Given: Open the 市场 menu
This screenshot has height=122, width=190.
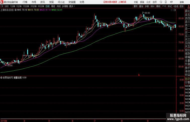Looking at the screenshot, I should tap(34, 2).
